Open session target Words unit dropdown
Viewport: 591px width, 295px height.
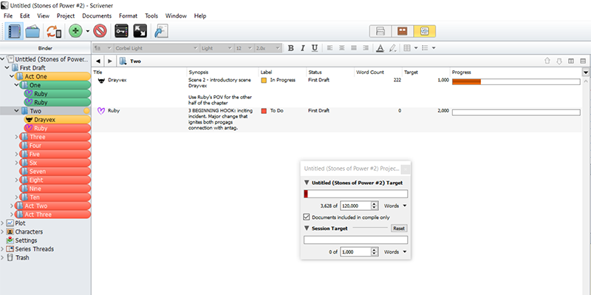click(395, 252)
